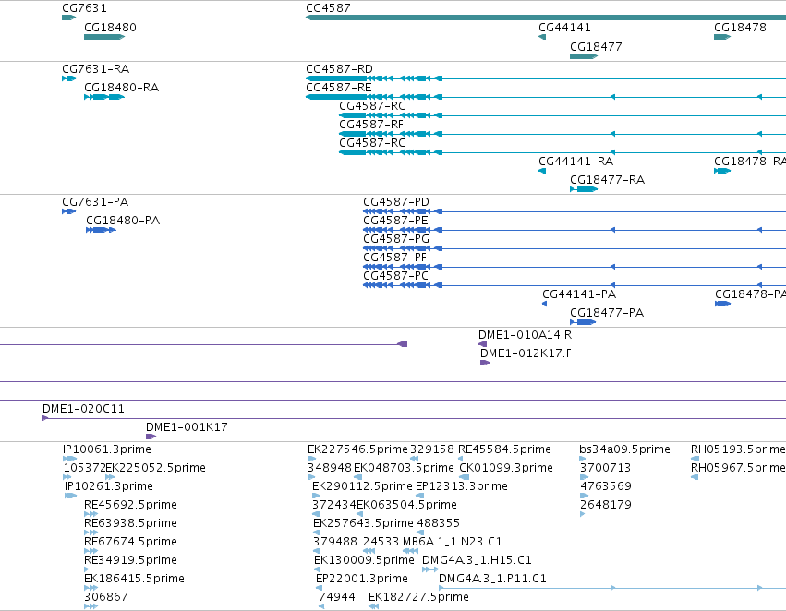The width and height of the screenshot is (786, 611).
Task: Click the 306867 feature label
Action: coord(106,598)
